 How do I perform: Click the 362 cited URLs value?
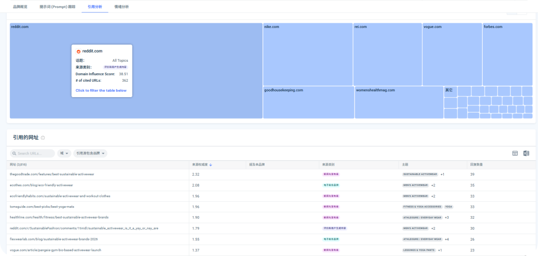(x=125, y=80)
